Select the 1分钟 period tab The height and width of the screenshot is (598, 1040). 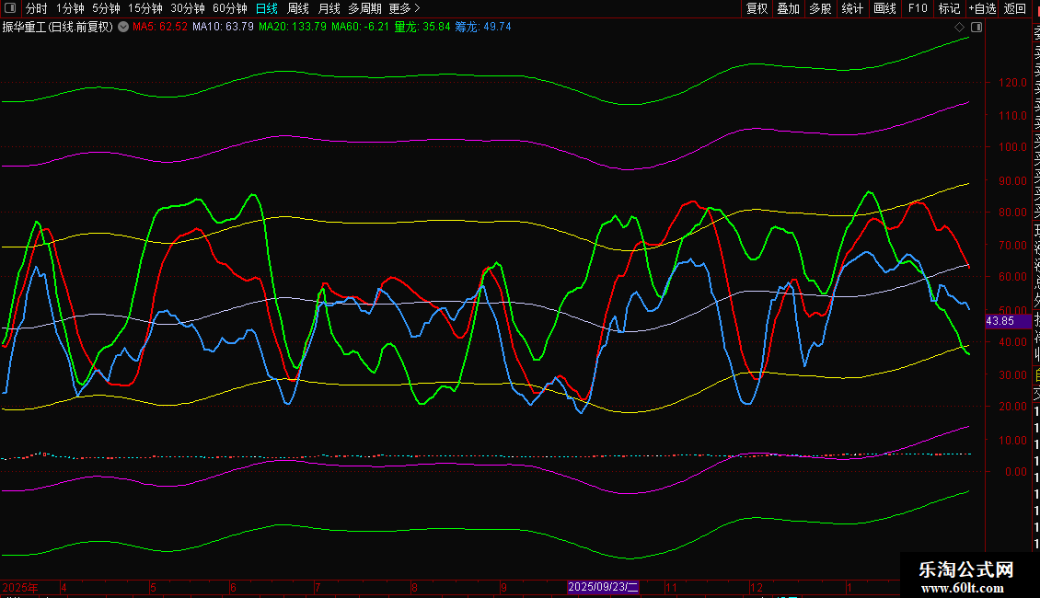70,8
